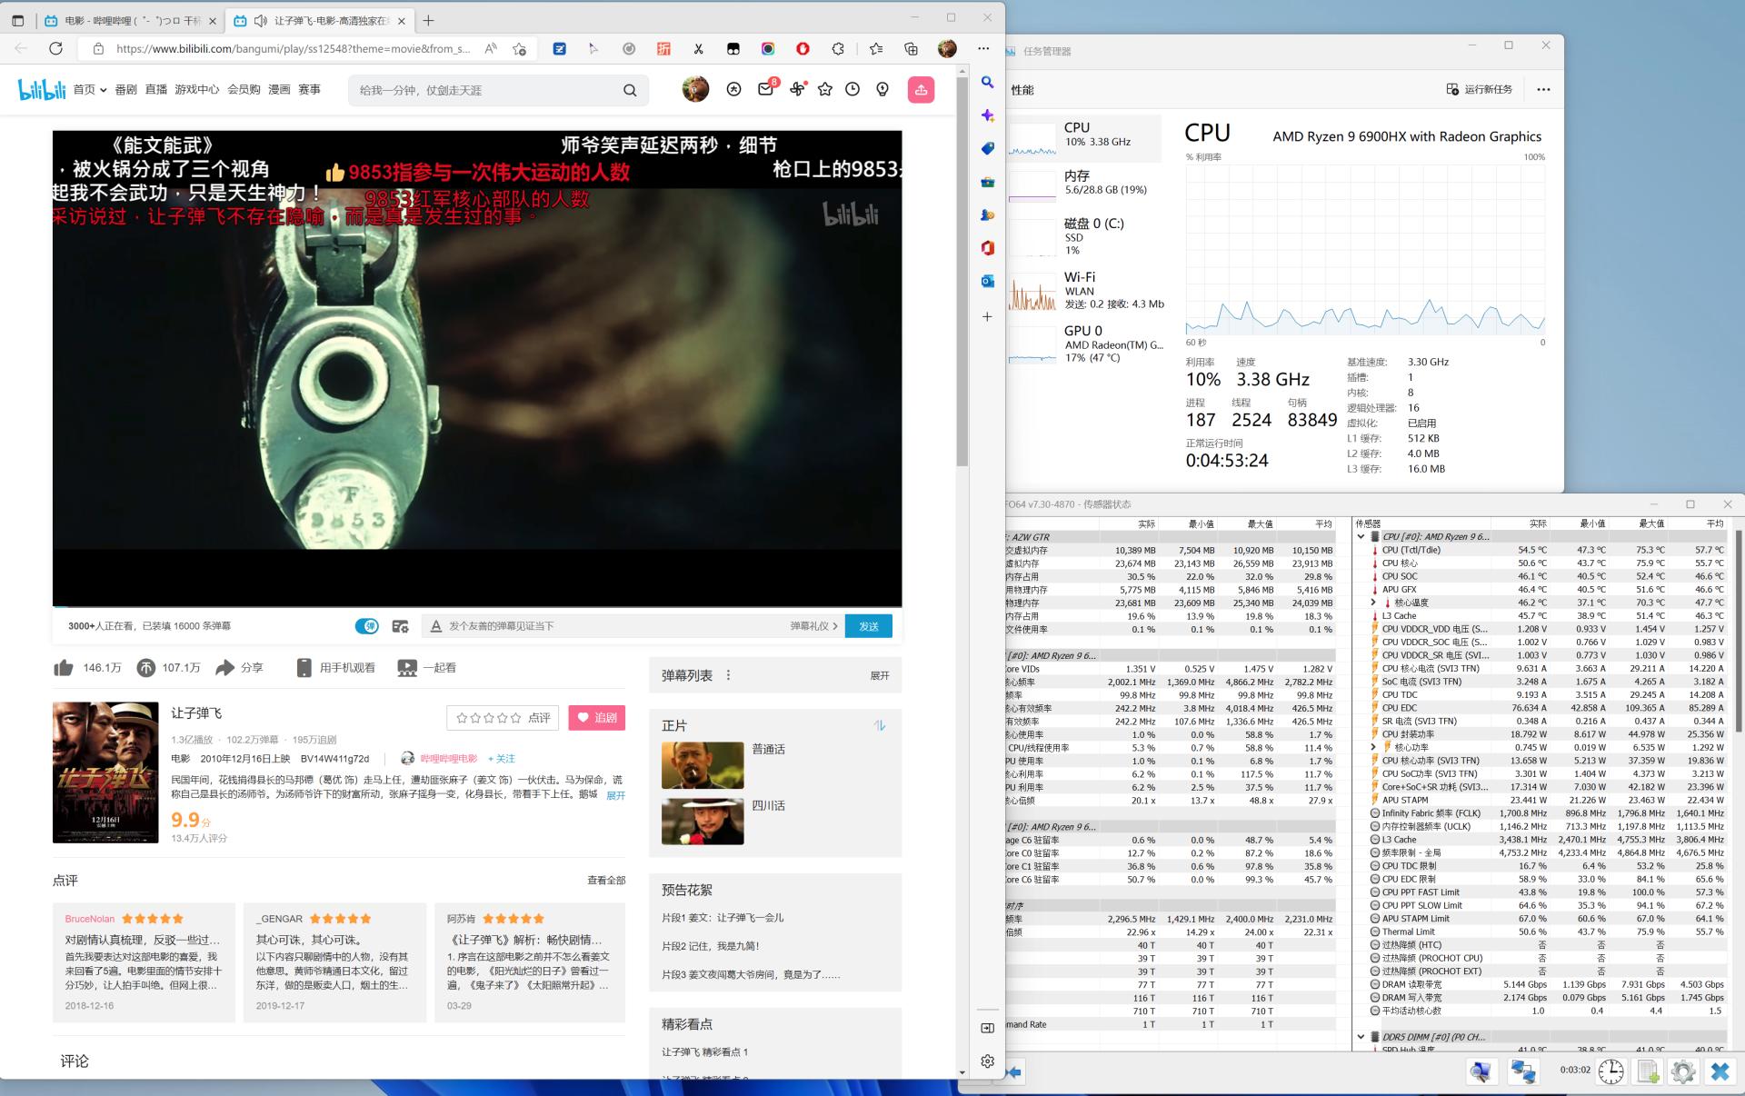Collapse the 核心温度 sensor group in HWiNFO

point(1374,602)
